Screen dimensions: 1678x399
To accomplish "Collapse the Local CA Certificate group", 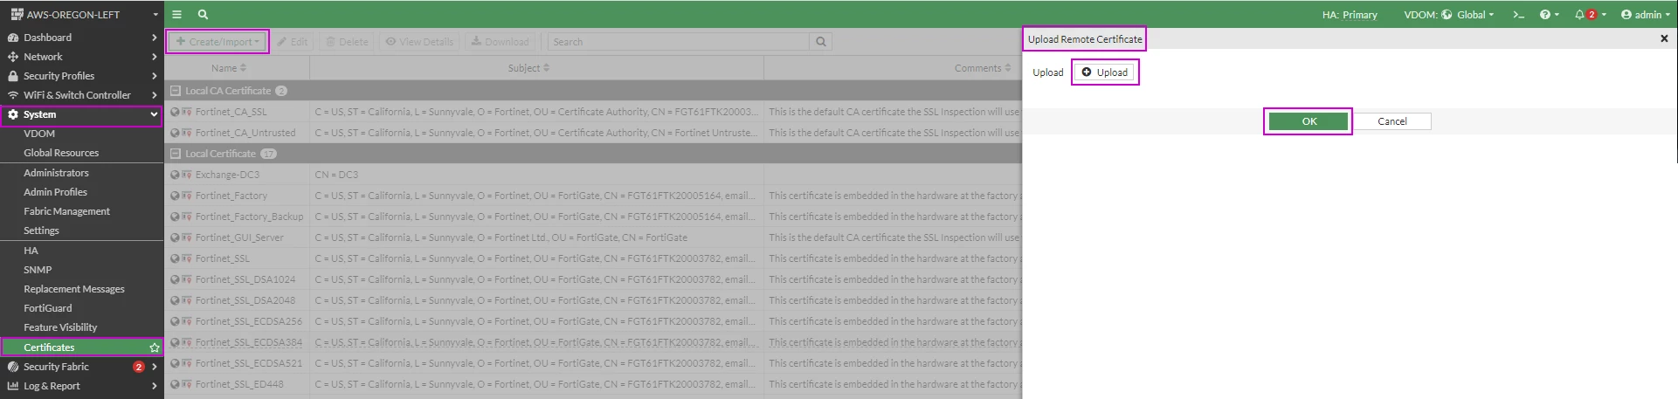I will pos(176,91).
